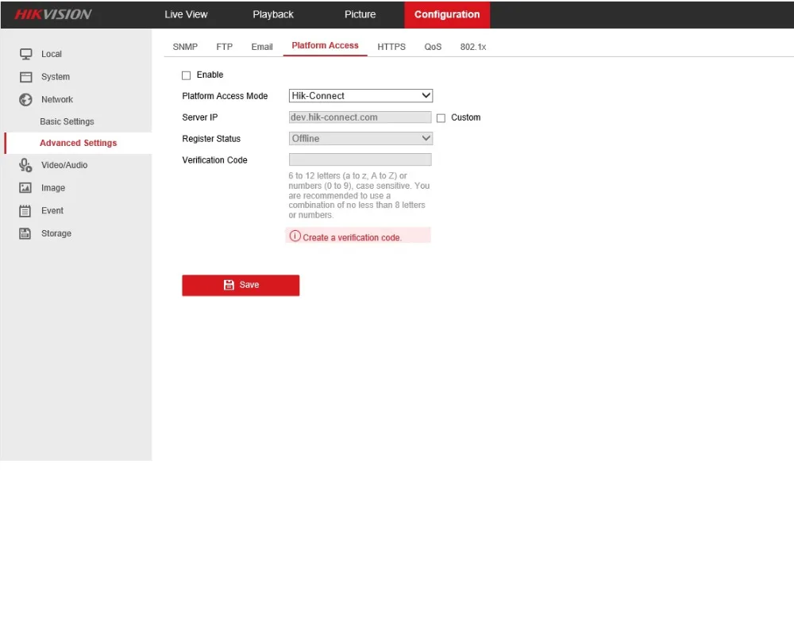This screenshot has width=794, height=641.
Task: Open the 802.1x tab
Action: click(x=473, y=47)
